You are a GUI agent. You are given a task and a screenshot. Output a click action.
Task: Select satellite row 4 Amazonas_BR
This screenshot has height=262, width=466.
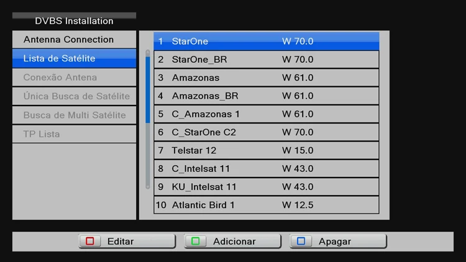point(267,96)
